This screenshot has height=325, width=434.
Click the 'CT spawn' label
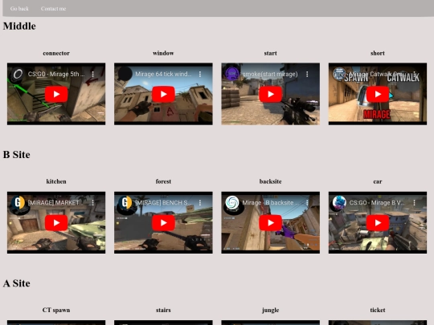[x=56, y=310]
